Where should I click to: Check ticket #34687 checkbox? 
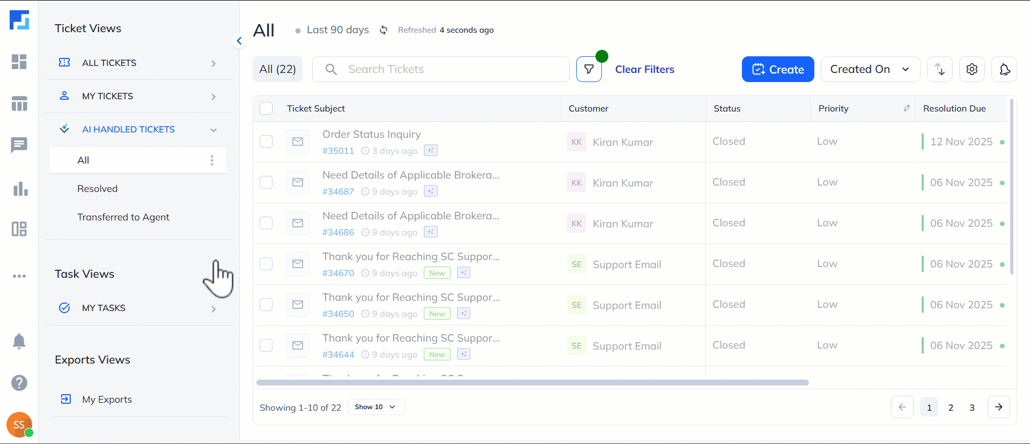click(x=266, y=182)
